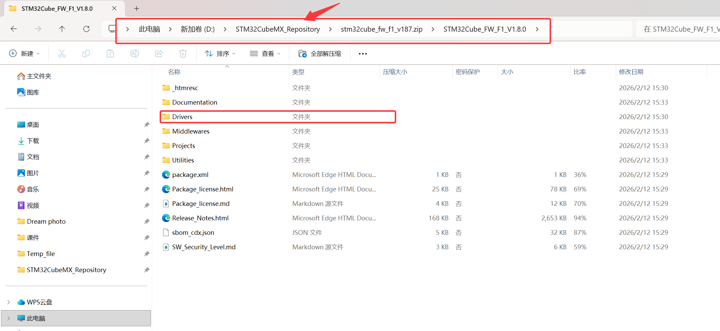Open the more options ellipsis menu
The height and width of the screenshot is (331, 720).
pos(363,54)
